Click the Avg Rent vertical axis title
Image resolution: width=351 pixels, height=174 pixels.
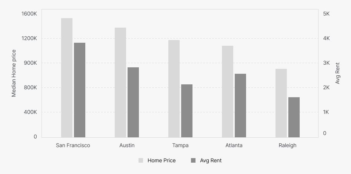coord(338,73)
